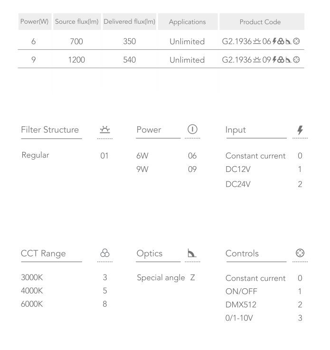Screen dimensions: 330x350
Task: Click the lightning icon in the 9W product code
Action: (x=274, y=60)
